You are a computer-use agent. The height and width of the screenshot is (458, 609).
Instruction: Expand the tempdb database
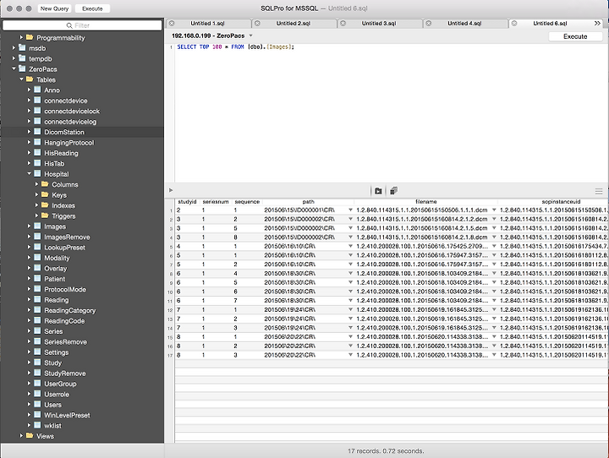tap(14, 58)
